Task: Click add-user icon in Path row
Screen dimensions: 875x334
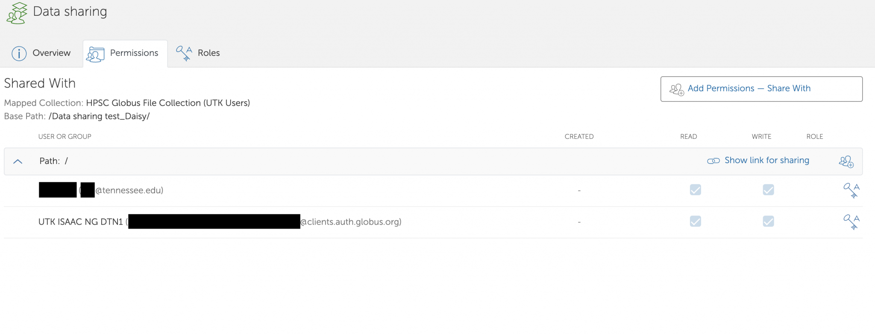Action: [x=846, y=161]
